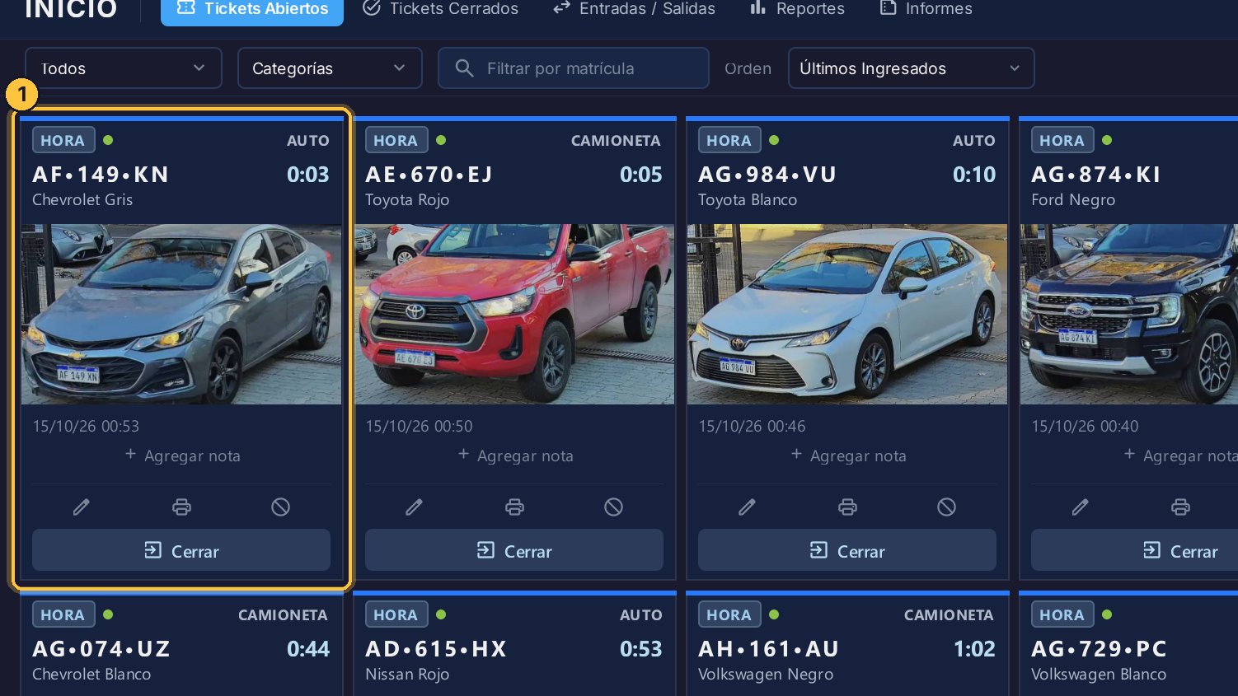Open the white Toyota sedan photo
This screenshot has height=696, width=1238.
pyautogui.click(x=847, y=314)
